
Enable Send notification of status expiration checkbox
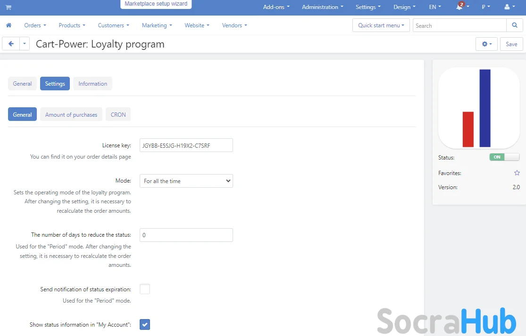pos(145,289)
